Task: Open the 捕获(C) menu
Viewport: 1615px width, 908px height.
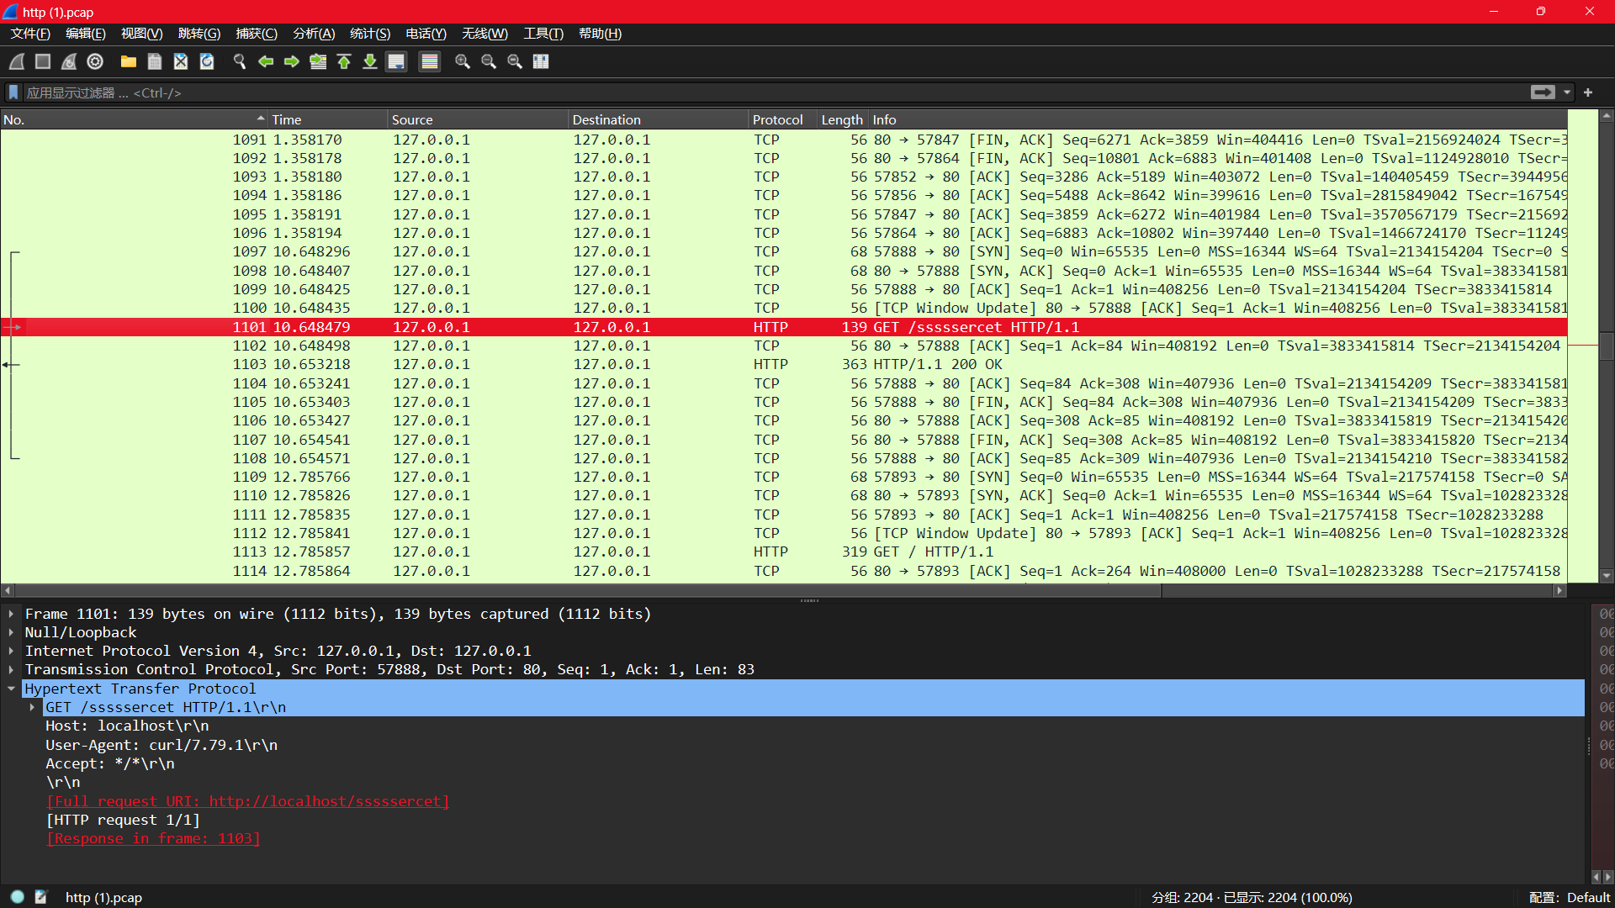Action: pos(257,34)
